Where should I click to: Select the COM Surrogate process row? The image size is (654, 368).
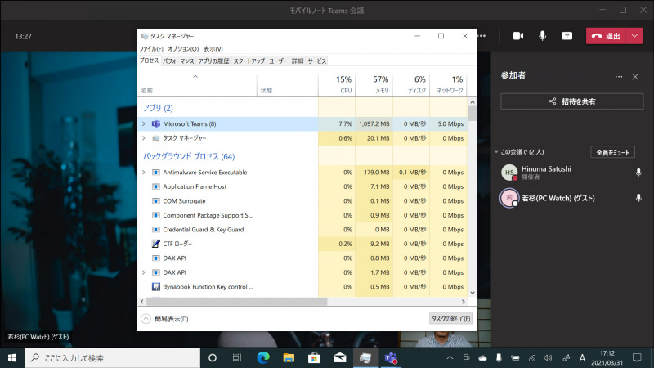click(302, 200)
